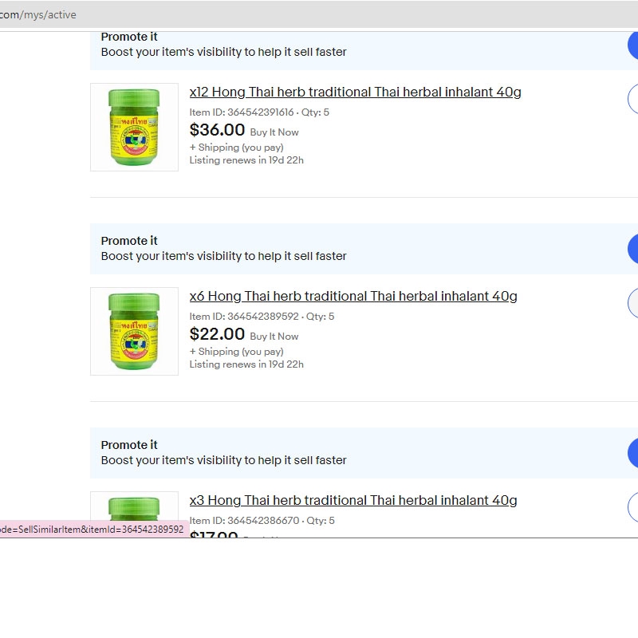
Task: Open the x3 Hong Thai herb listing title
Action: click(x=353, y=501)
